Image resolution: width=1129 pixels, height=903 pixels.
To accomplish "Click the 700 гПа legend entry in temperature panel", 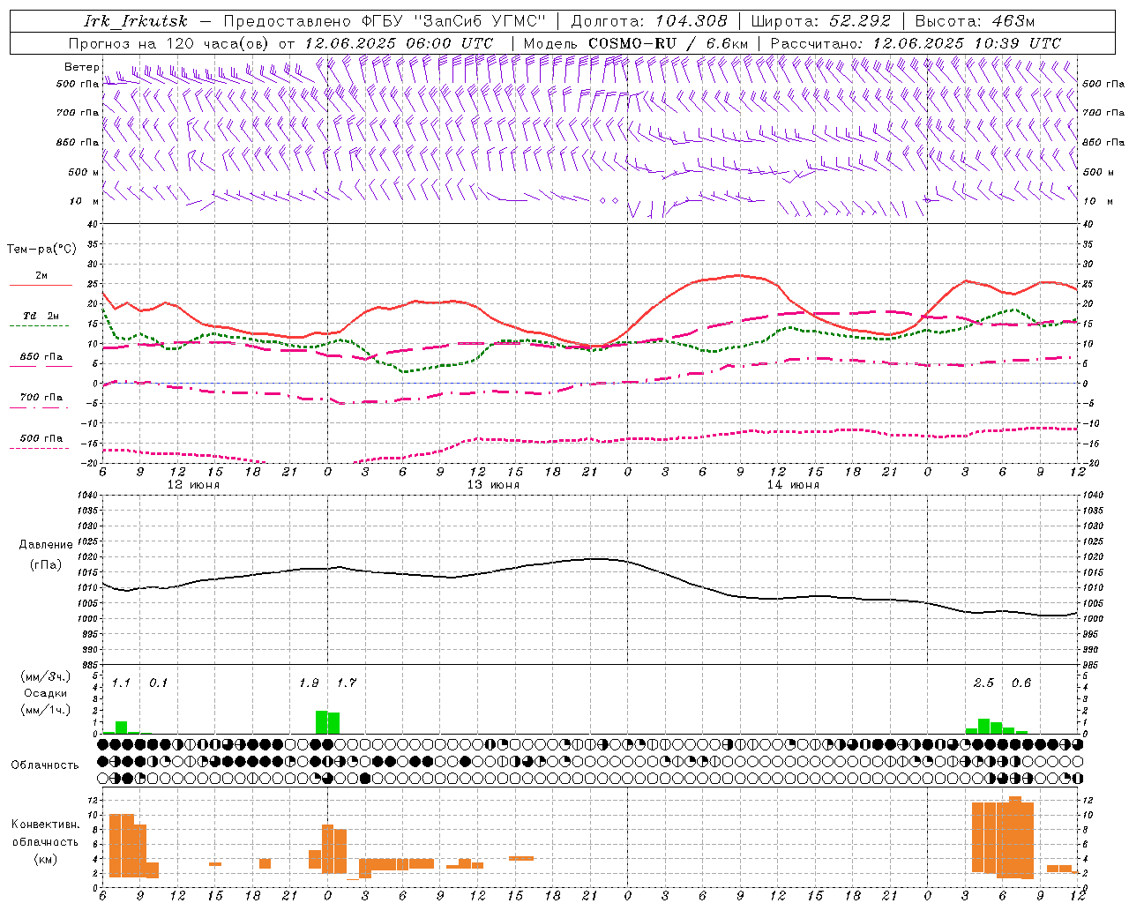I will click(41, 398).
